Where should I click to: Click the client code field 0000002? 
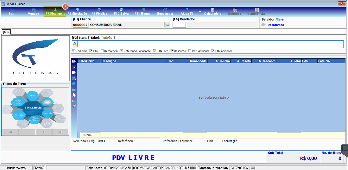click(x=80, y=25)
